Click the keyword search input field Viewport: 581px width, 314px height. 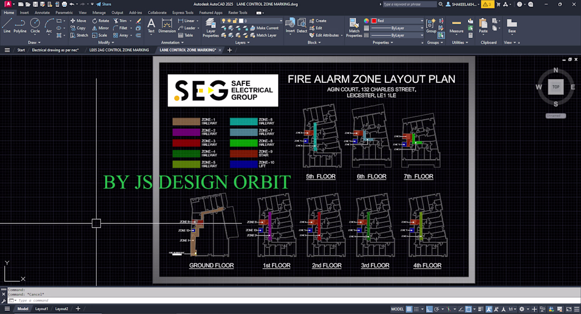409,4
